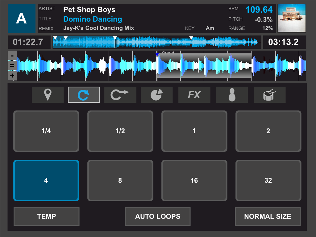Select the slicer pie chart icon
316x237 pixels.
[156, 95]
